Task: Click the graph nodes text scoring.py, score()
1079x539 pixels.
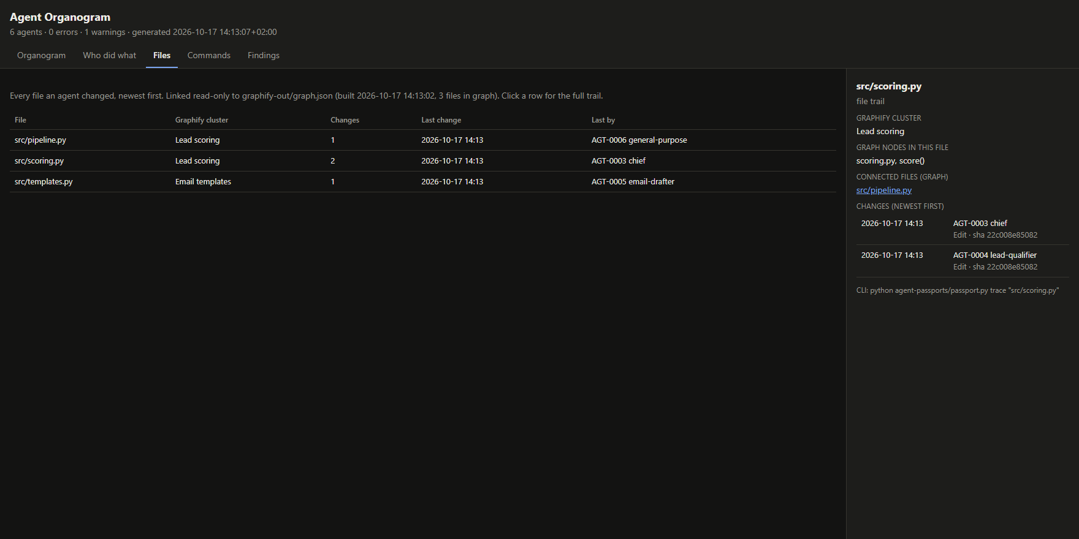Action: click(890, 161)
